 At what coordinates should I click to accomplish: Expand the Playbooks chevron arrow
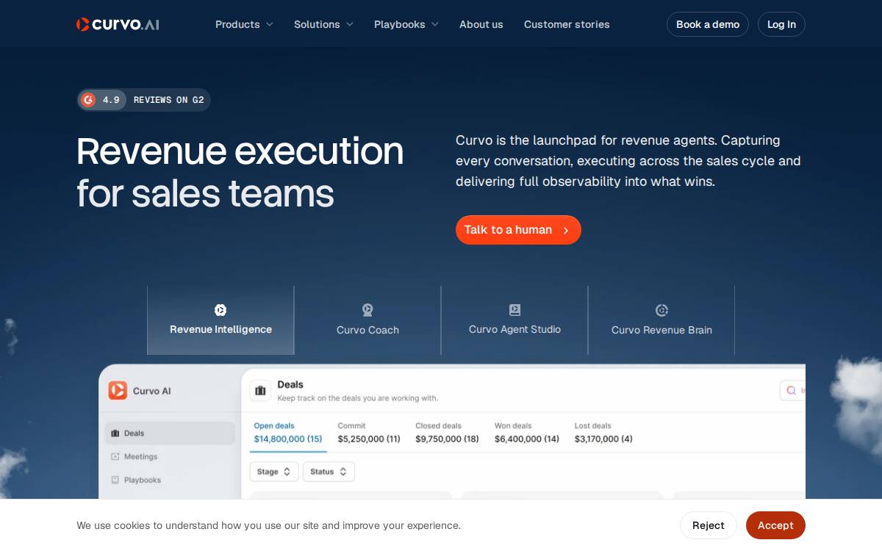click(434, 24)
